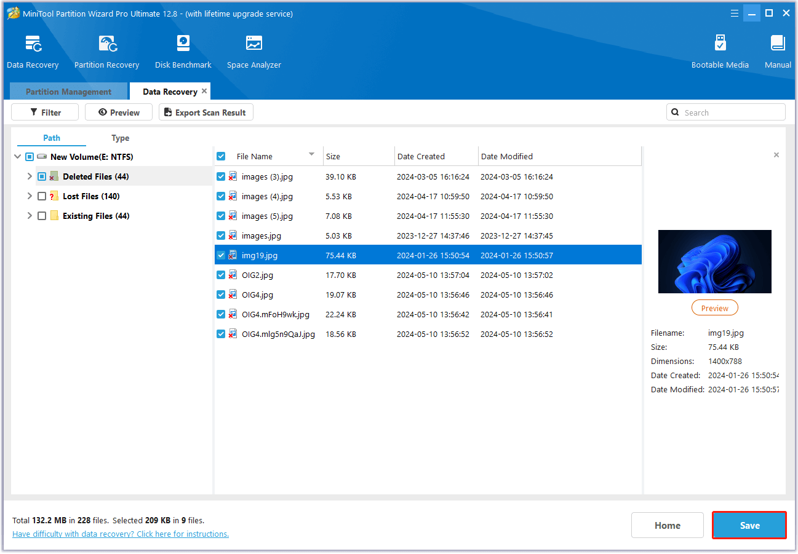Click the JPG file icon of images (4).jpg

point(233,196)
